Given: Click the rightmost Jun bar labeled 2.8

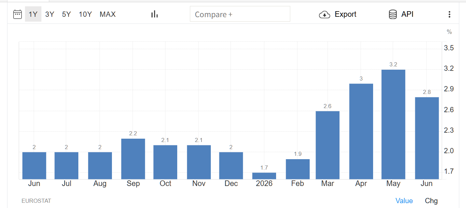Looking at the screenshot, I should point(427,138).
